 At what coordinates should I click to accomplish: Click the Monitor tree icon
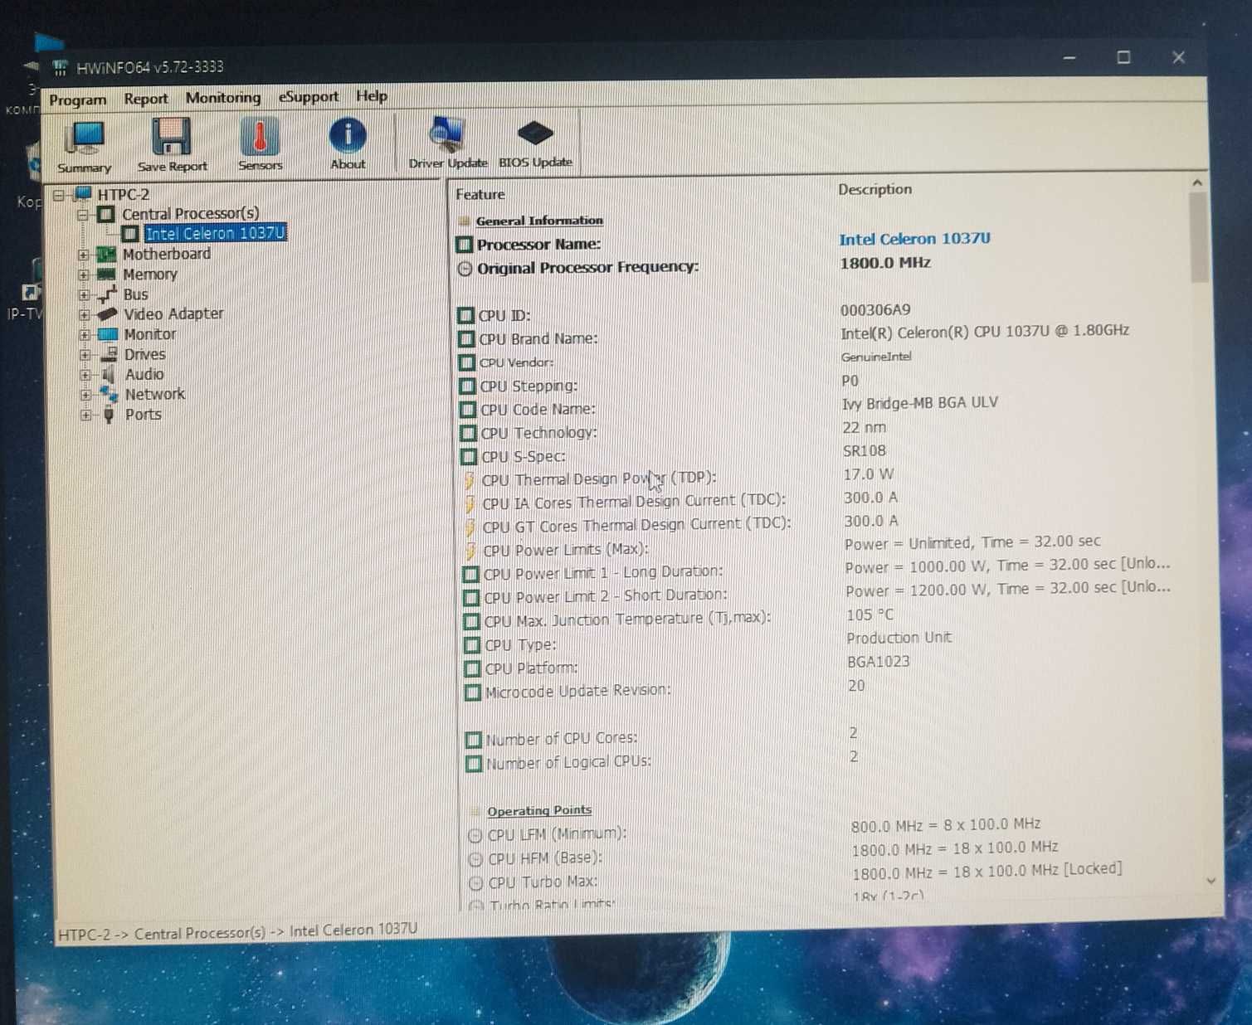[x=108, y=334]
